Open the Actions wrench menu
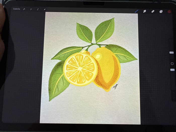Viewport: 176px width, 132px height. tap(24, 9)
